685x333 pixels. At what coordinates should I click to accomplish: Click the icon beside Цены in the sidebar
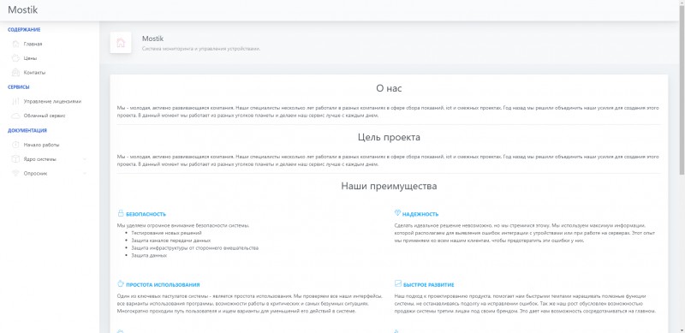point(15,58)
